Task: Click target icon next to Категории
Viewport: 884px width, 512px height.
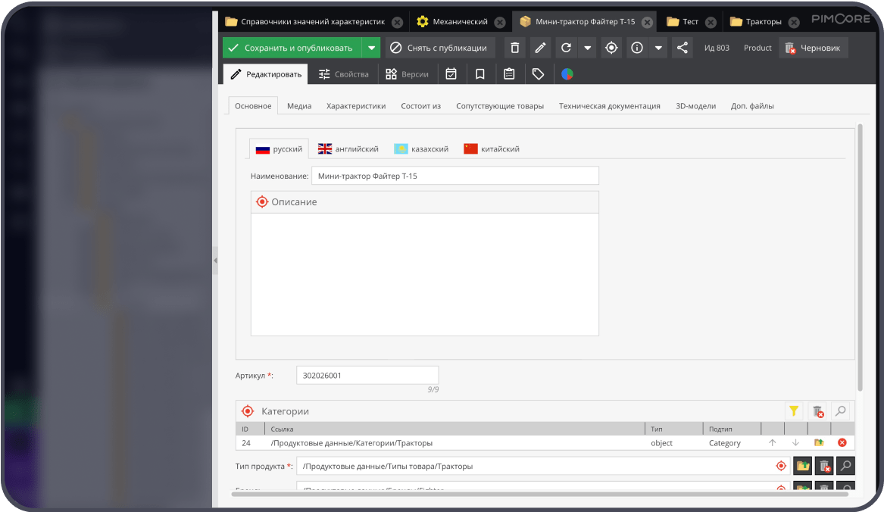Action: click(x=248, y=411)
